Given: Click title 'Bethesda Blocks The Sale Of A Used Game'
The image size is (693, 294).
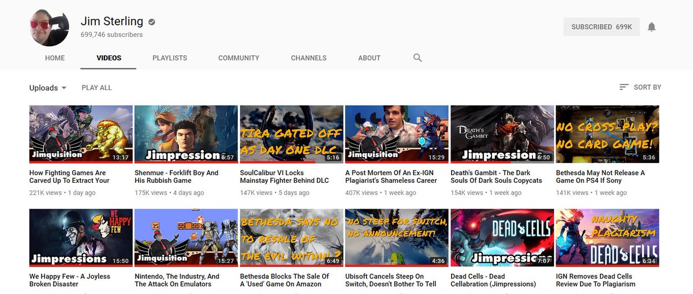Looking at the screenshot, I should (284, 280).
